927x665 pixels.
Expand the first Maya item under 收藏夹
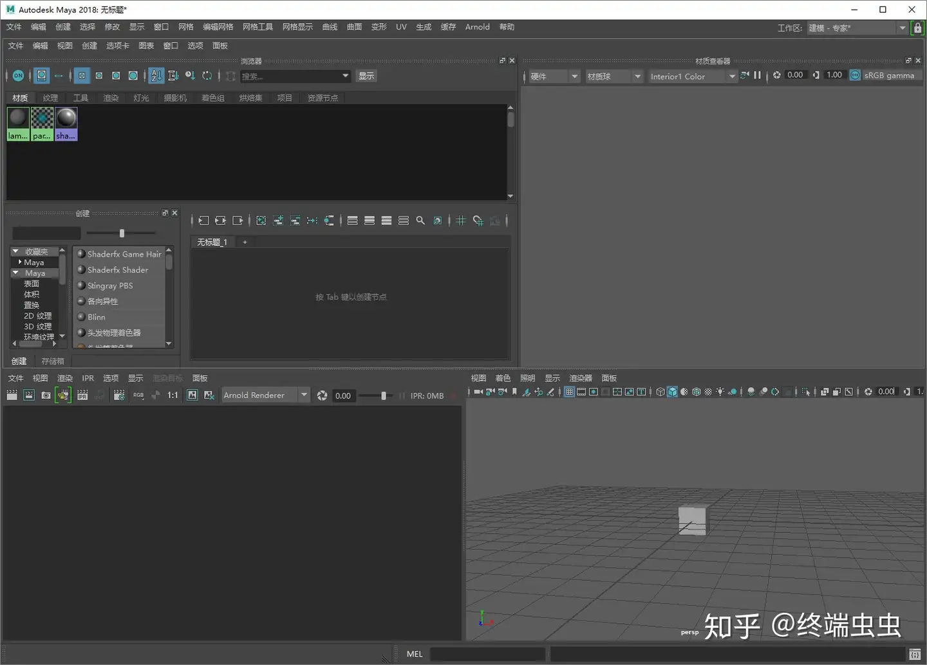click(x=20, y=262)
